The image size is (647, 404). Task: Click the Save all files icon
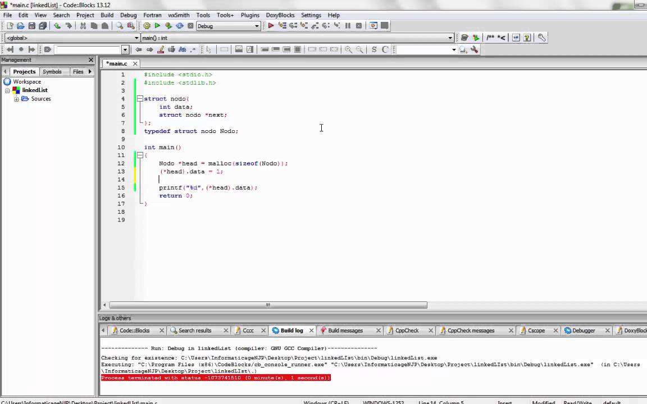[43, 26]
